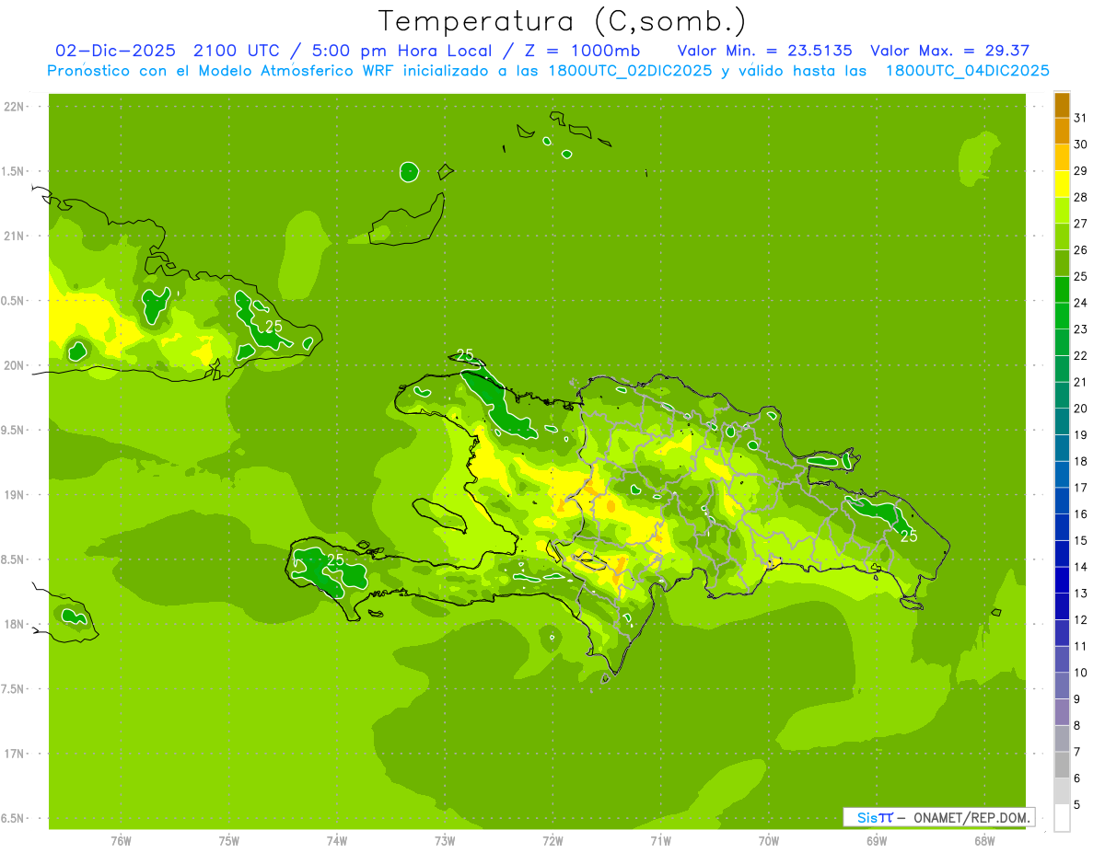Viewport: 1105px width, 853px height.
Task: Click the "Valor Min. = 23.5135" text
Action: [x=764, y=51]
